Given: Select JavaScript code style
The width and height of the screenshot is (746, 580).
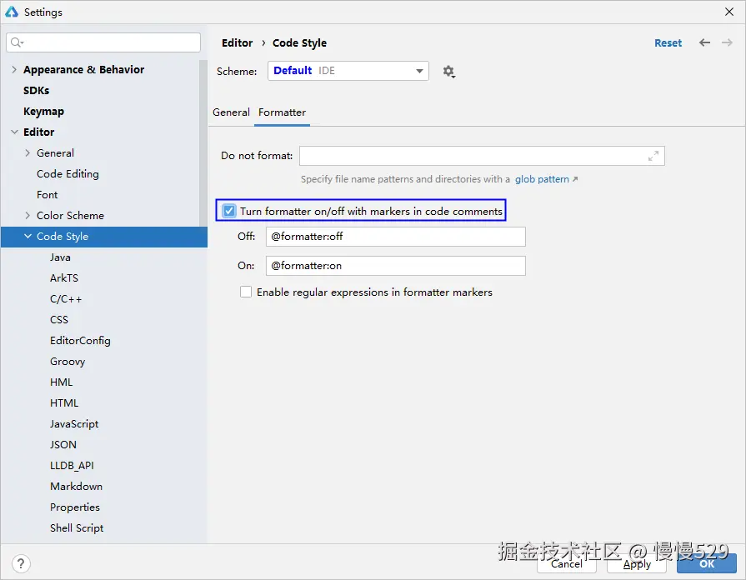Looking at the screenshot, I should [74, 424].
